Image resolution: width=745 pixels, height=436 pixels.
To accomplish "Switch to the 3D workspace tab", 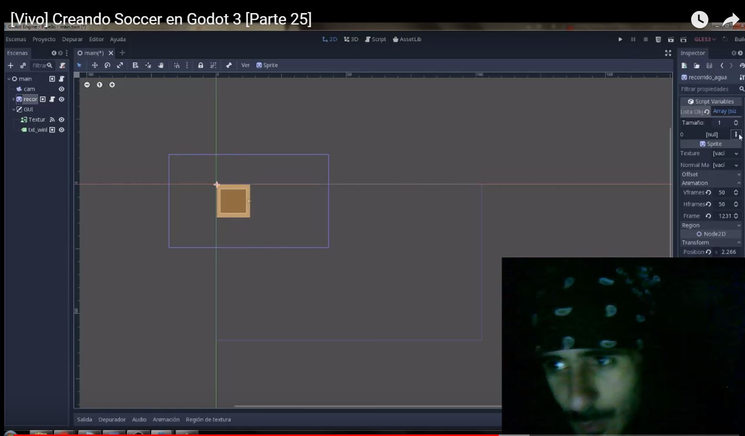I will coord(350,39).
